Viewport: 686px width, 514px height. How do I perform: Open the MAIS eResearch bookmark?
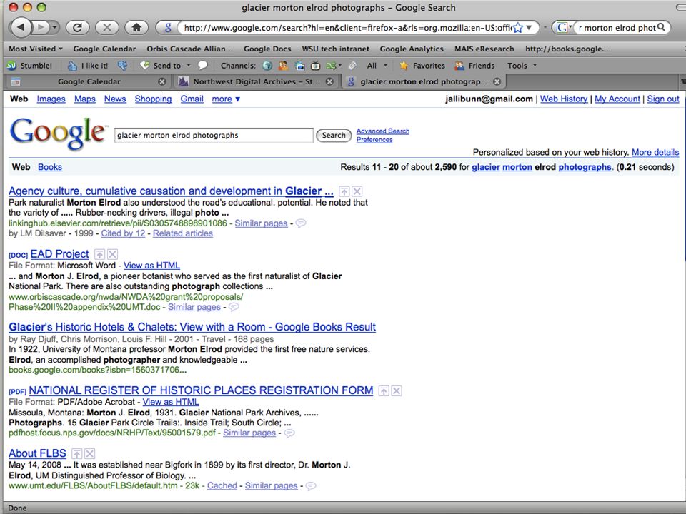tap(484, 49)
